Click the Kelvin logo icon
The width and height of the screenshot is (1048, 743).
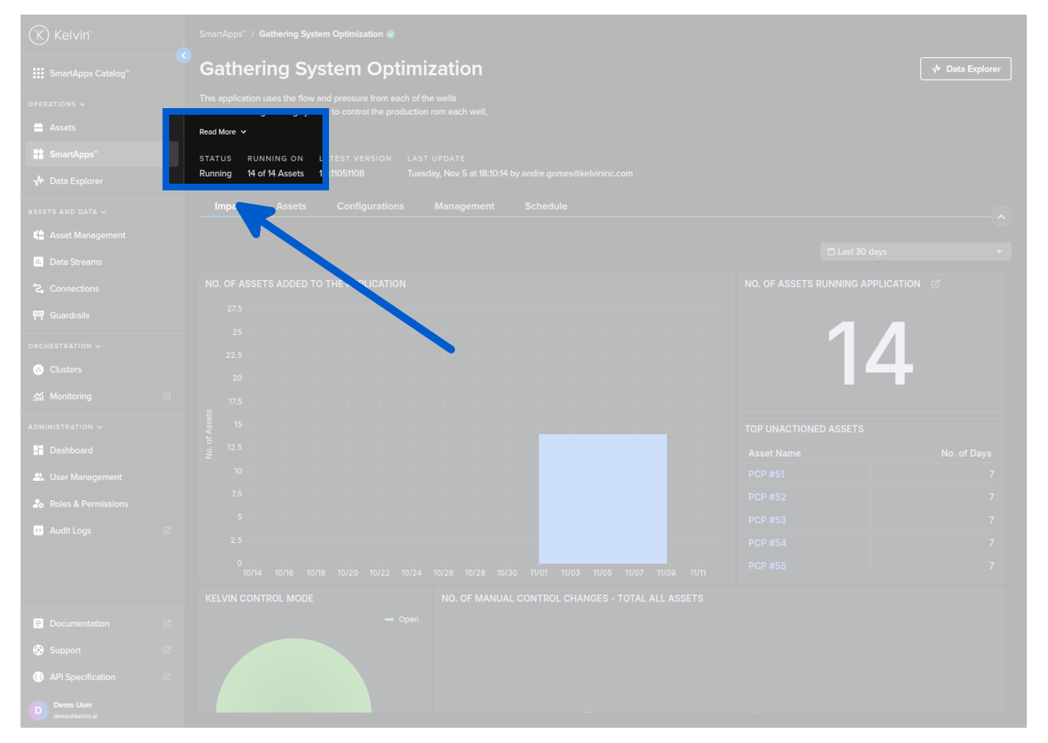coord(38,34)
